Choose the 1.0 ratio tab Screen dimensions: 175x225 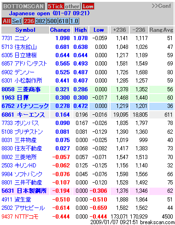[x=74, y=21]
